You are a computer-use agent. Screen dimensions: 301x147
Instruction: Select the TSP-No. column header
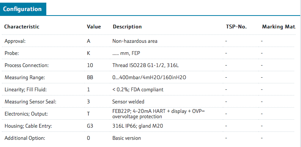click(236, 27)
